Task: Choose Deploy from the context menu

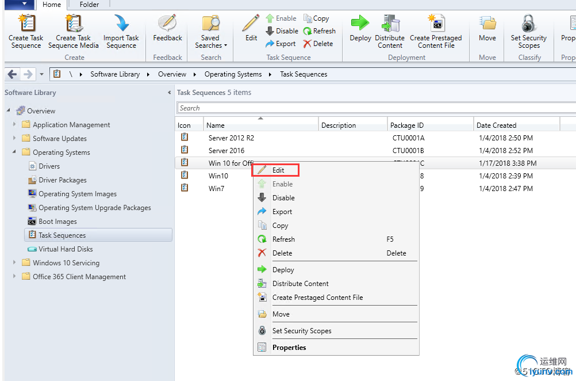Action: click(336, 269)
